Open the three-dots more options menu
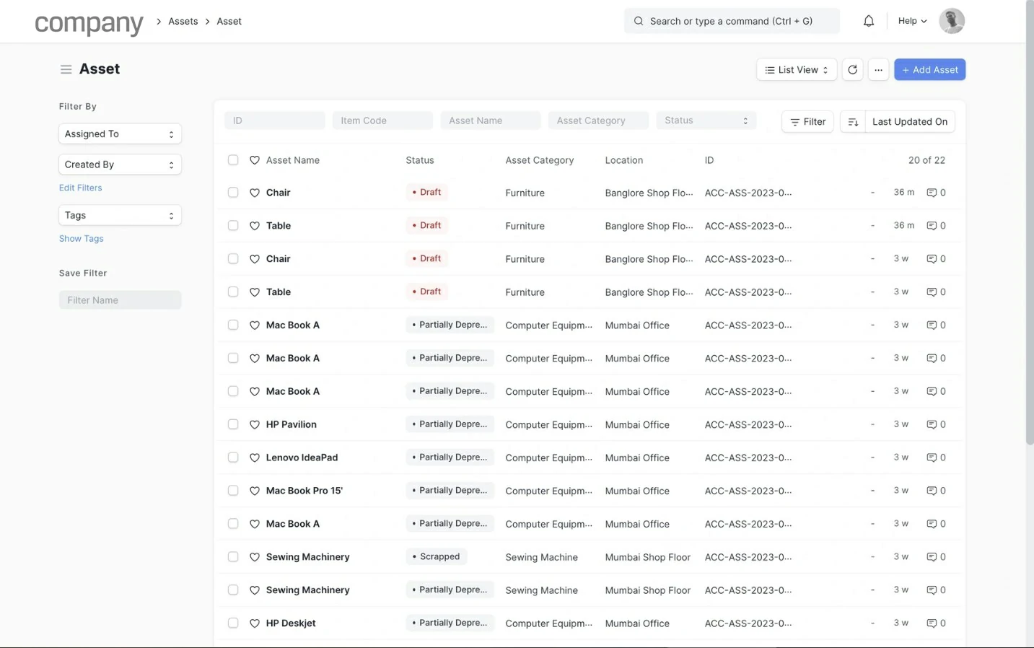The image size is (1034, 648). coord(878,70)
